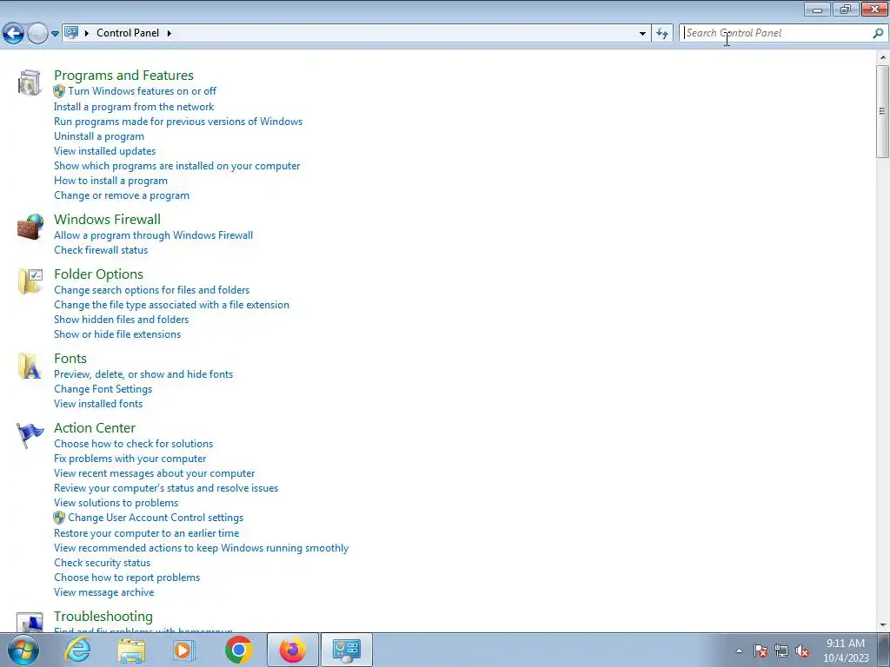Click Change Font Settings

click(103, 389)
